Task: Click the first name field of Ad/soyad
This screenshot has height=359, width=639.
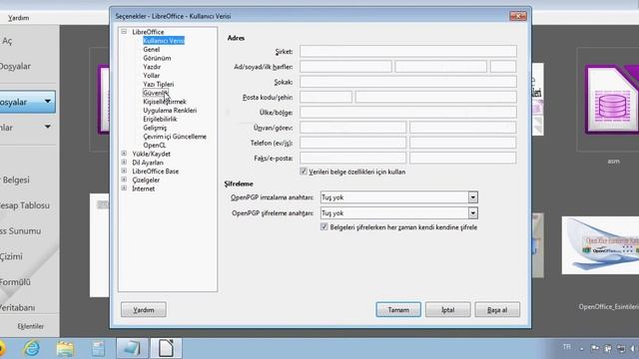Action: pos(345,67)
